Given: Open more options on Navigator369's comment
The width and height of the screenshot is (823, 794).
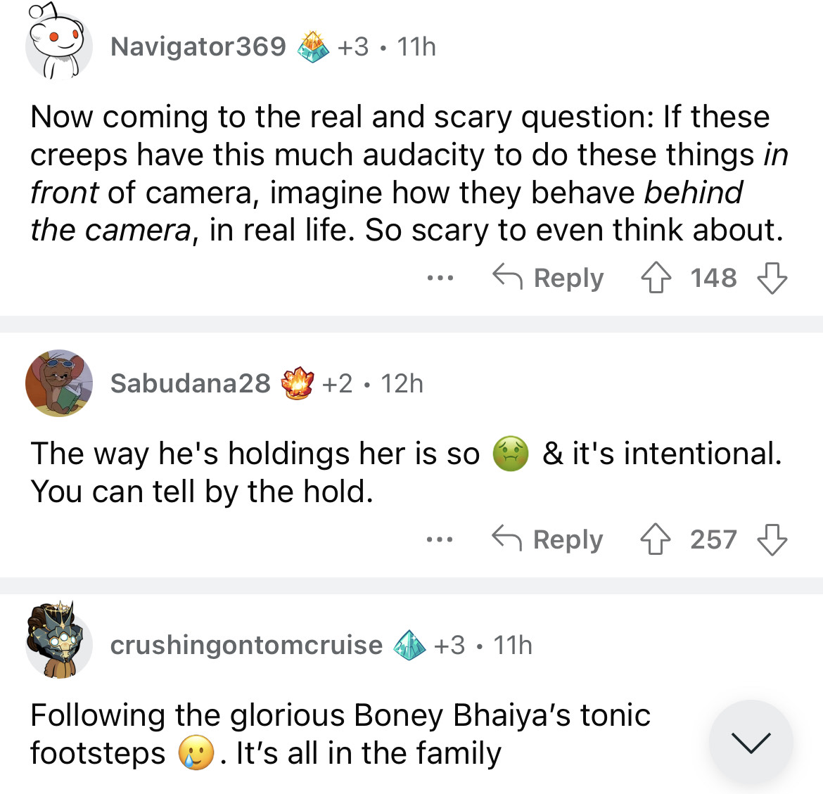Looking at the screenshot, I should (440, 278).
